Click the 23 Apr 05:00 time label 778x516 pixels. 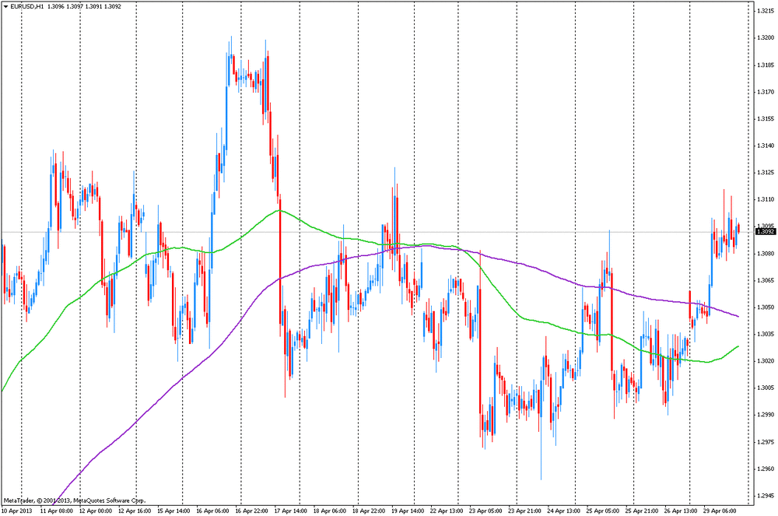(x=485, y=511)
